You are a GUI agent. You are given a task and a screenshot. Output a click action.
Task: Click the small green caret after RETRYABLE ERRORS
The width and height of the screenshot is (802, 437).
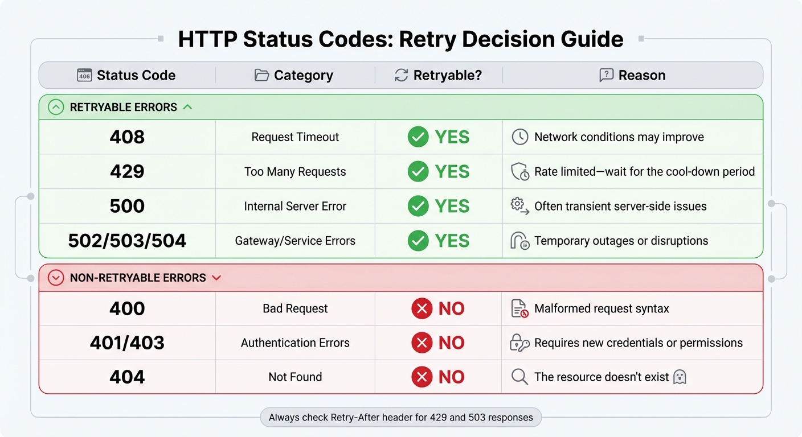[188, 107]
